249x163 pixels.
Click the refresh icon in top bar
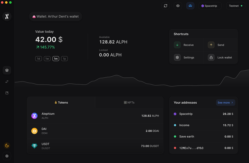click(x=165, y=6)
